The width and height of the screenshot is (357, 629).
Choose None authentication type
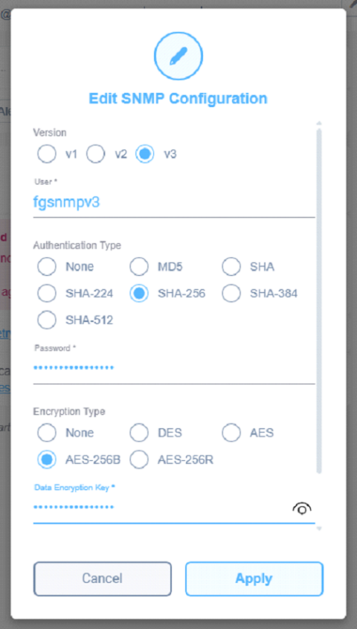coord(47,267)
